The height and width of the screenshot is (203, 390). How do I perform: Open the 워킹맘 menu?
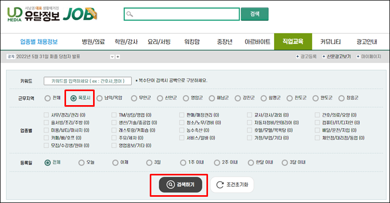tap(192, 42)
